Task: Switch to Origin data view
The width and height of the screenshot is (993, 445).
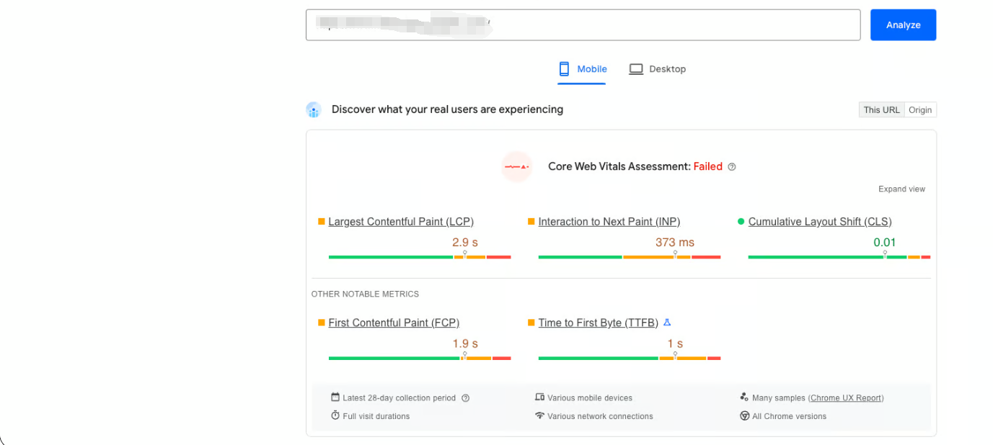Action: click(920, 110)
